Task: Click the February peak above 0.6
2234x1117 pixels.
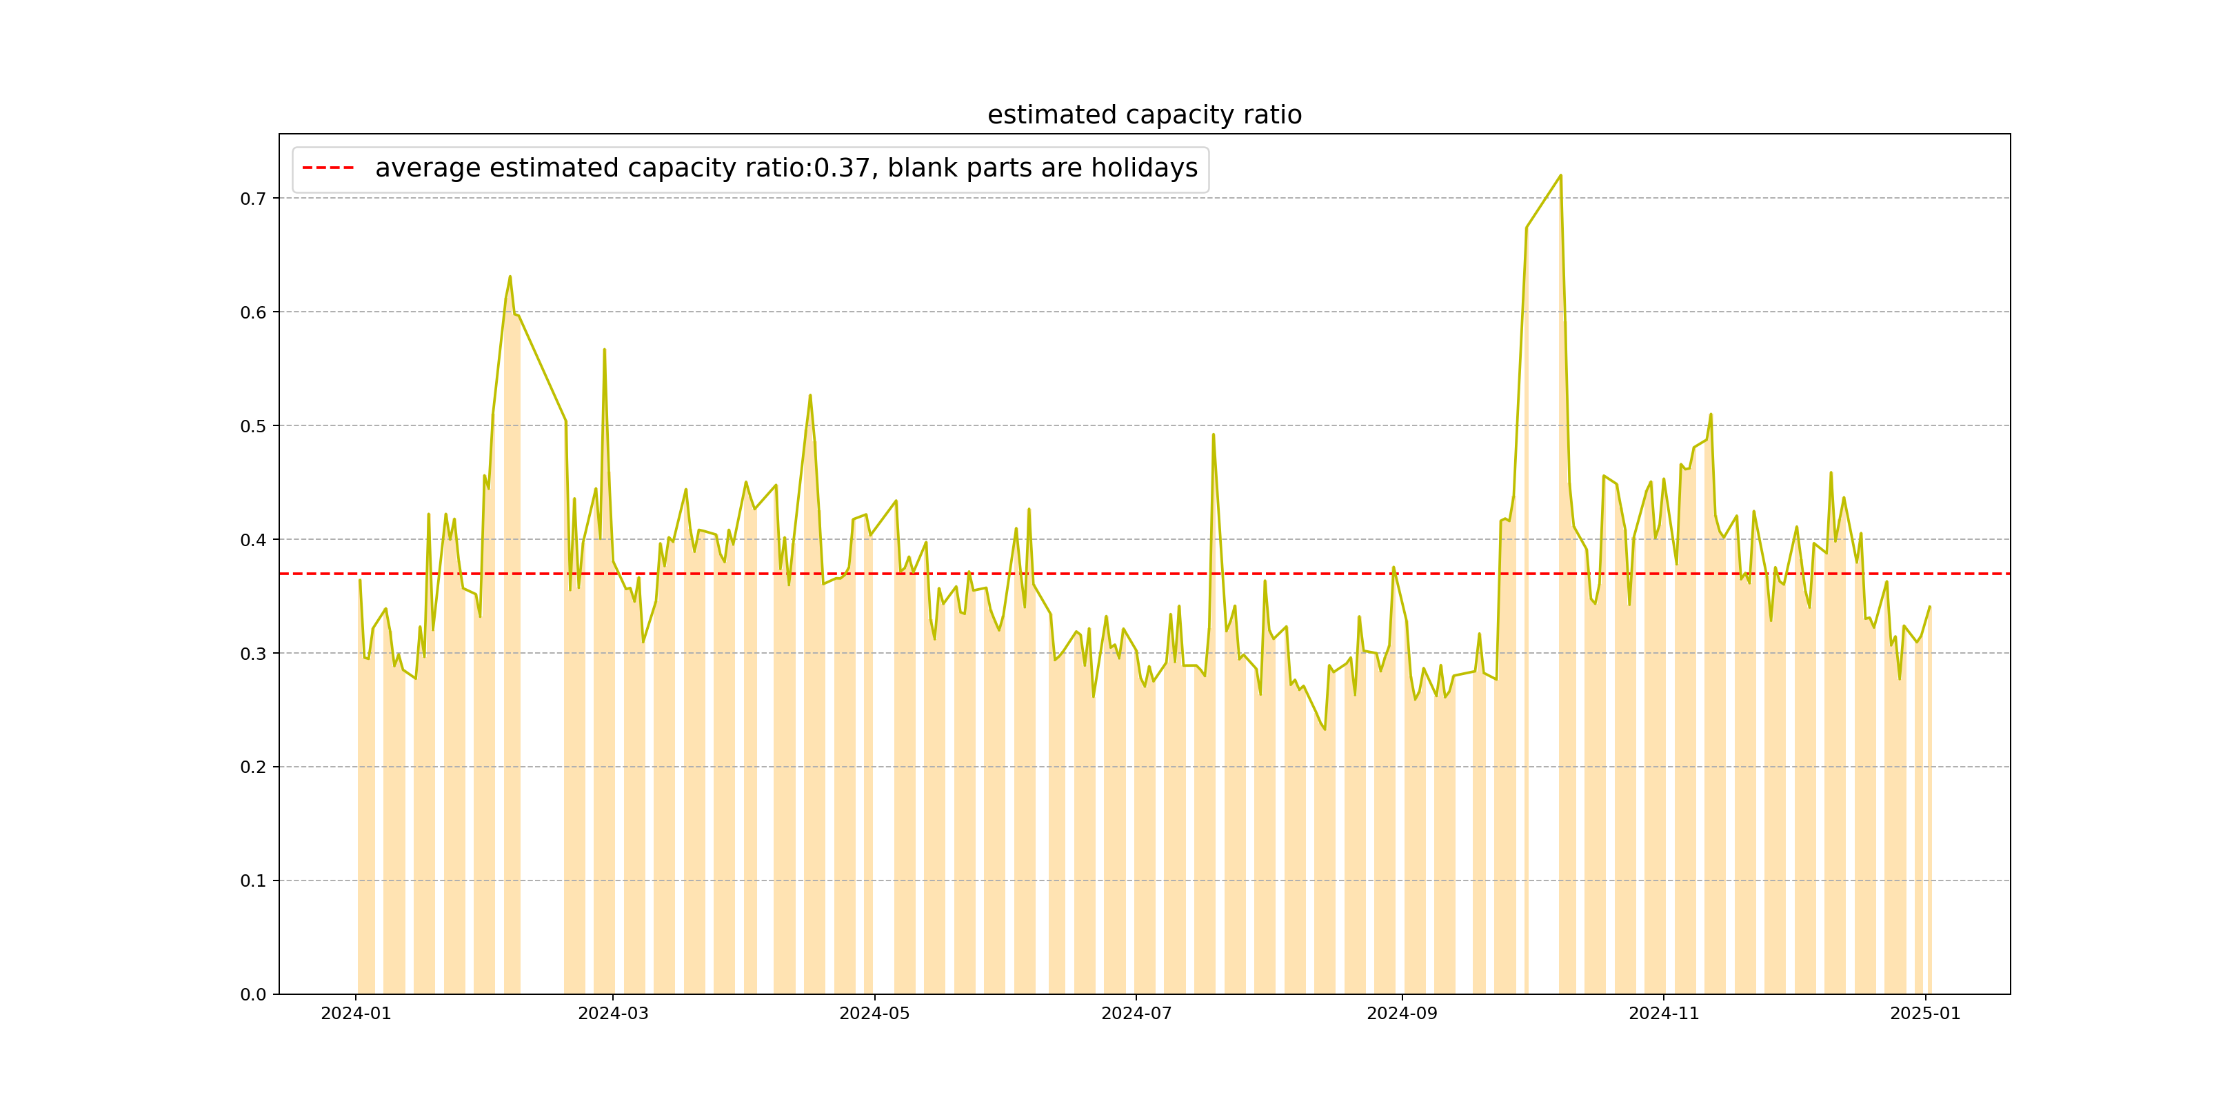Action: click(x=510, y=277)
